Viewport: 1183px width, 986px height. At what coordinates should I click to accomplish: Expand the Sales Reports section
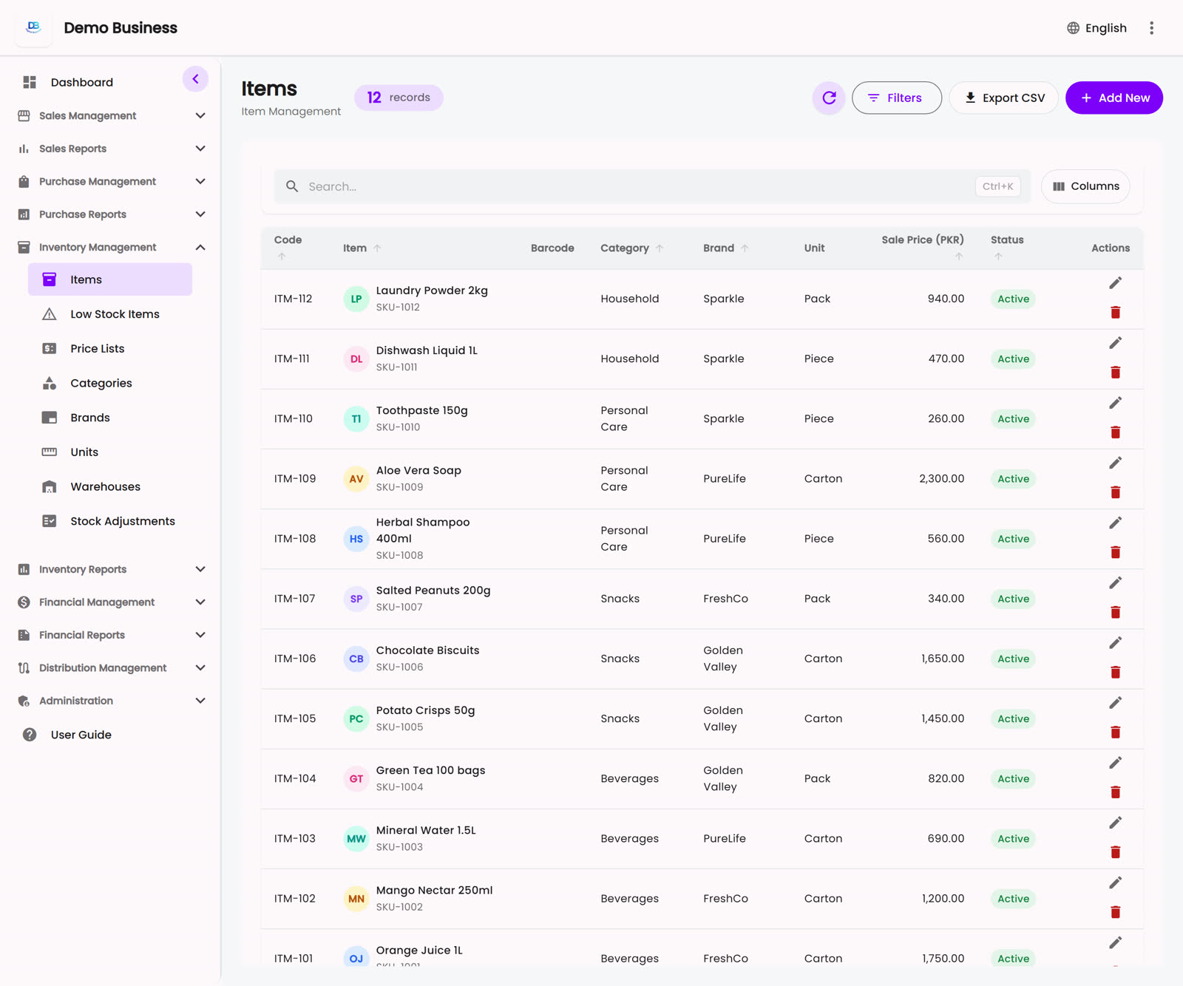[111, 149]
